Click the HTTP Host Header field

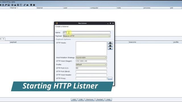[91, 75]
